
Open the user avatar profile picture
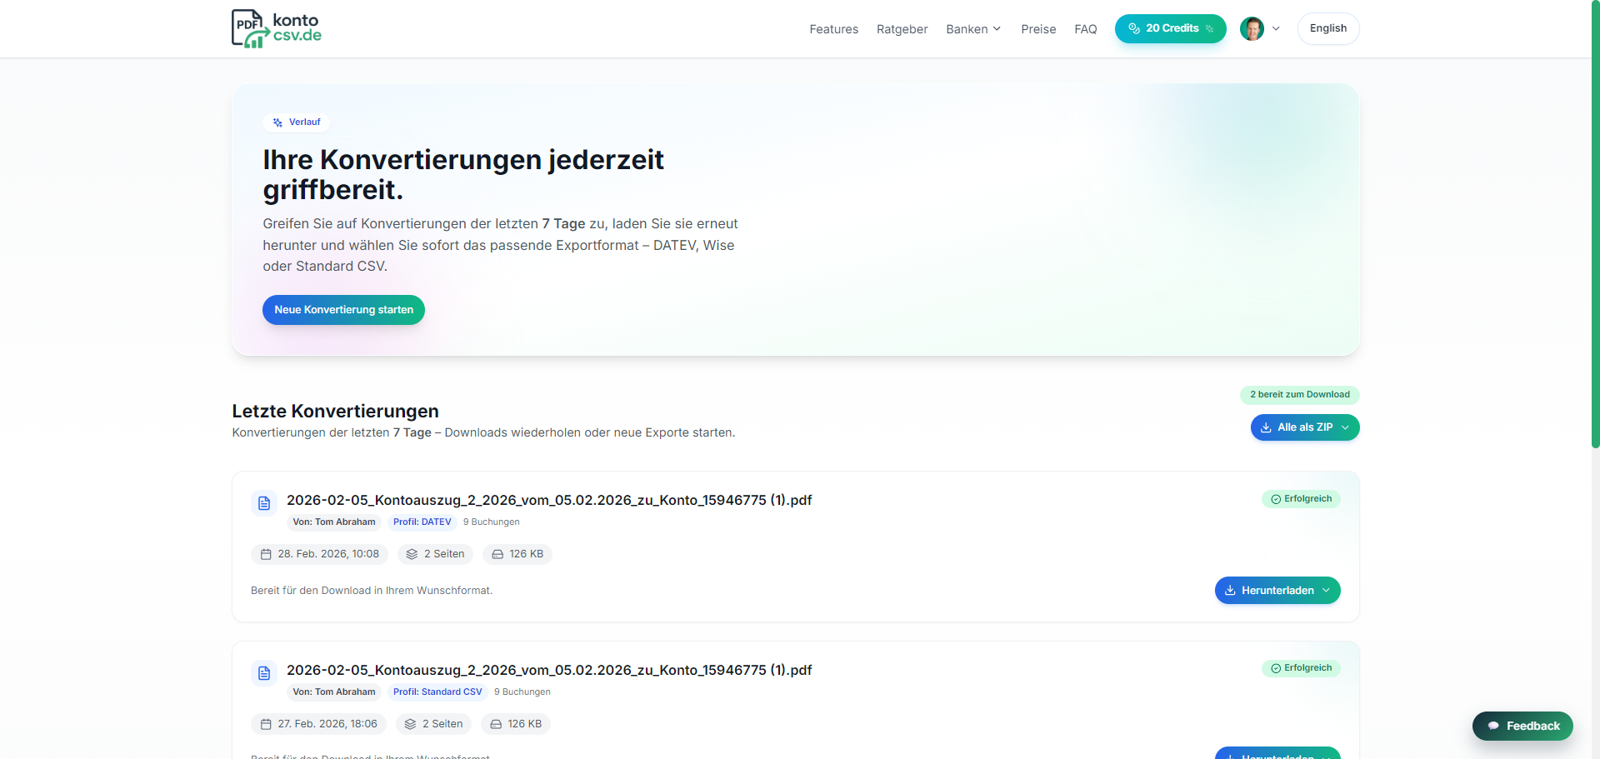pyautogui.click(x=1252, y=28)
